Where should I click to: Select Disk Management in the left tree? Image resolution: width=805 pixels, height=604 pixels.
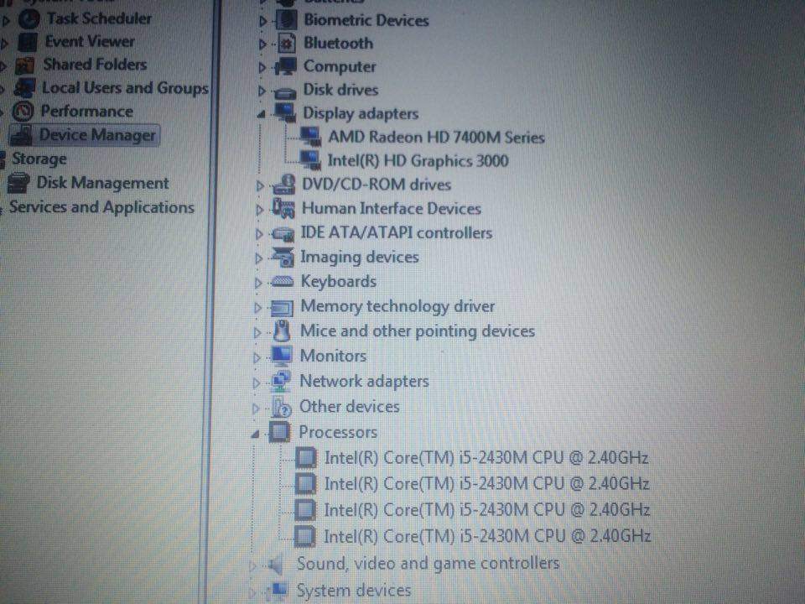102,183
